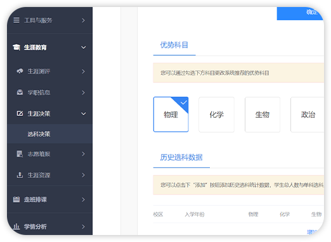
Task: Open the 学职信息 menu item
Action: coord(49,92)
